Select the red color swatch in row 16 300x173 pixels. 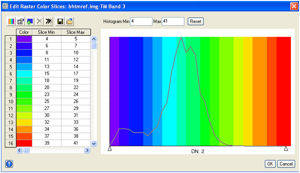coord(24,143)
